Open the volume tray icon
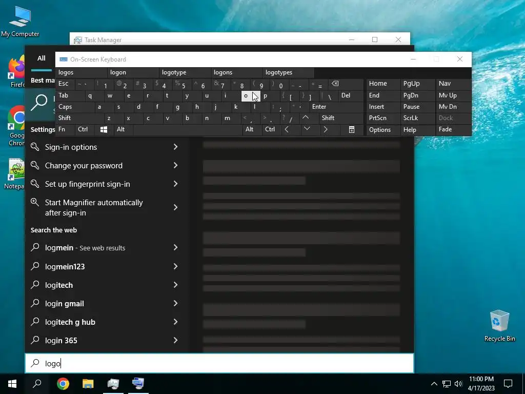525x394 pixels. point(458,384)
